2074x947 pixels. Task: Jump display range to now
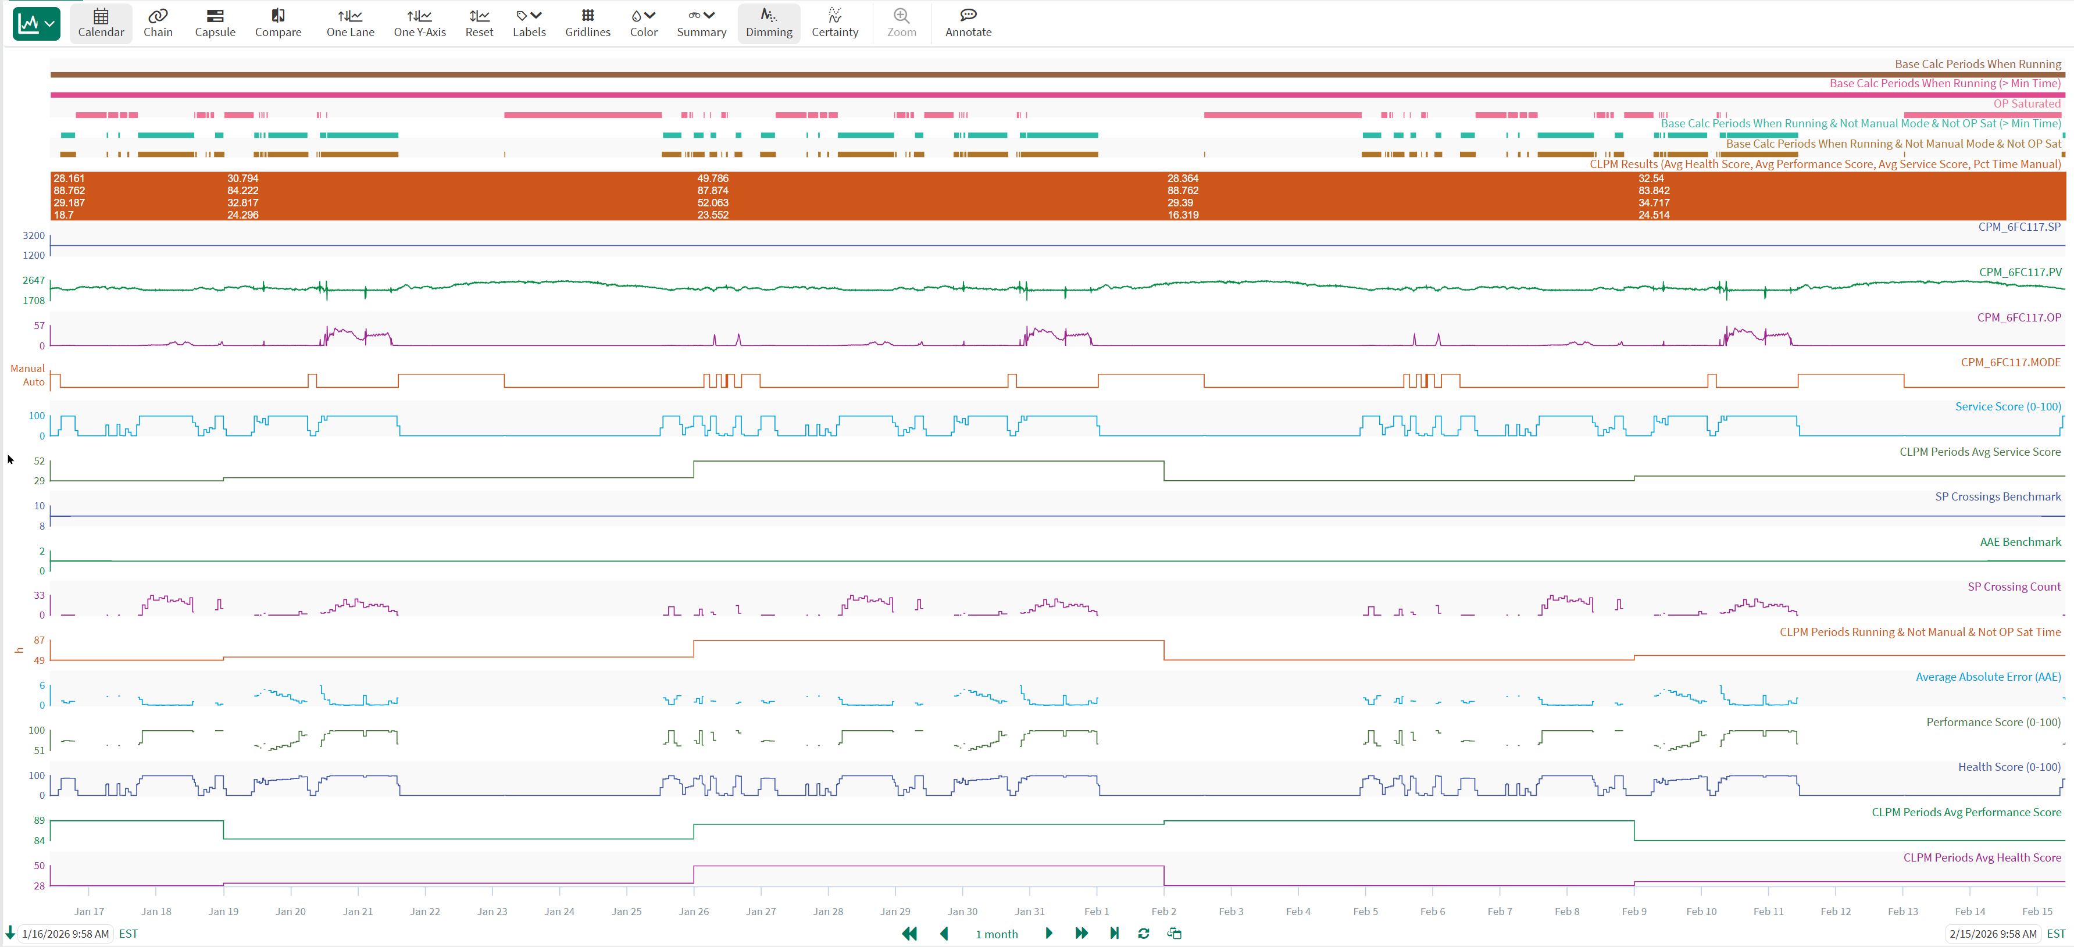pos(1114,933)
